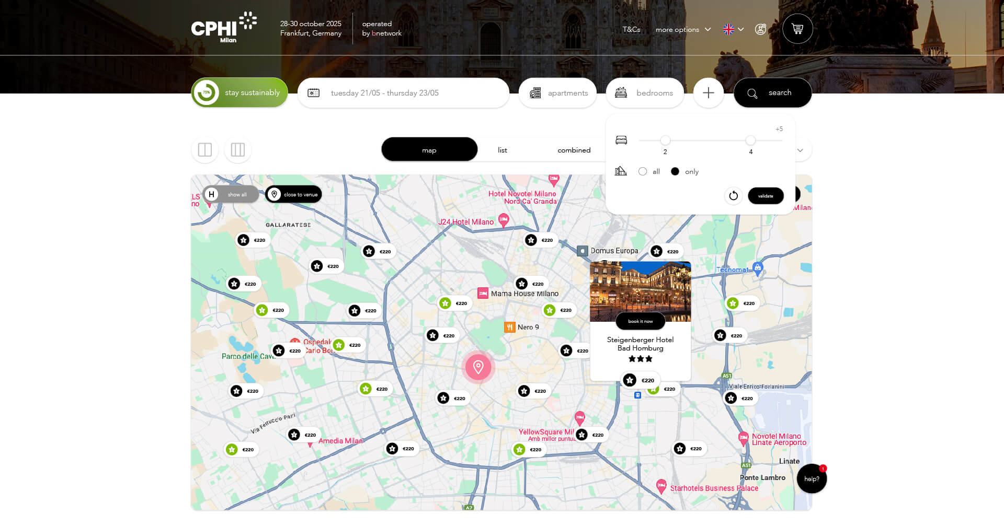Select the J24 Hotel Milano map pin
This screenshot has width=1004, height=526.
tap(504, 220)
